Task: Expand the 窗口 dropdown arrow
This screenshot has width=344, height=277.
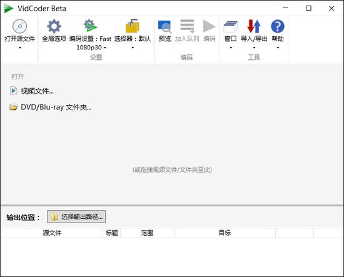Action: pos(231,48)
